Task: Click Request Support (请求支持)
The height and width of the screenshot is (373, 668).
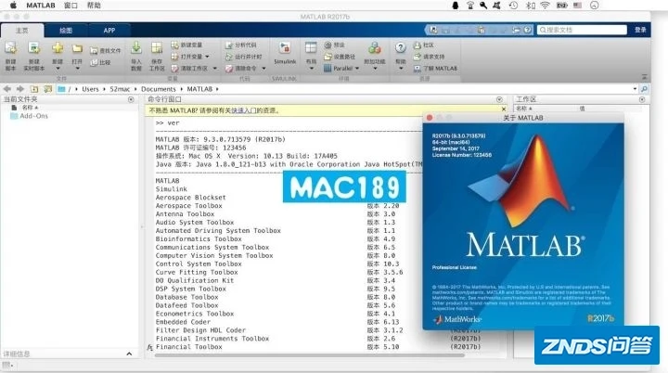Action: click(x=429, y=57)
